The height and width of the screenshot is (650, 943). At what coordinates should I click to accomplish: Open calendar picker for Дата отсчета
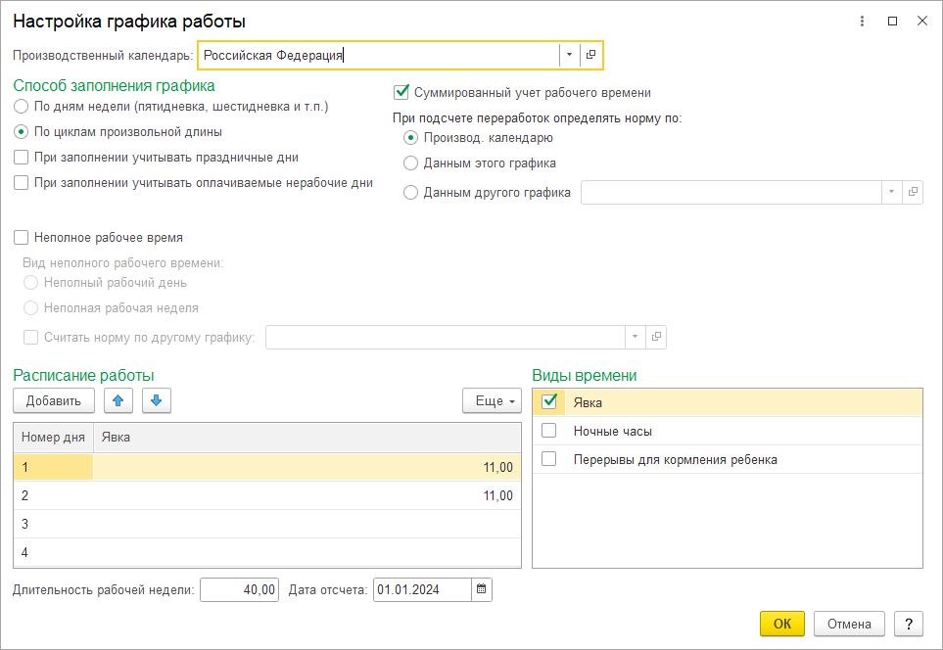[x=481, y=589]
